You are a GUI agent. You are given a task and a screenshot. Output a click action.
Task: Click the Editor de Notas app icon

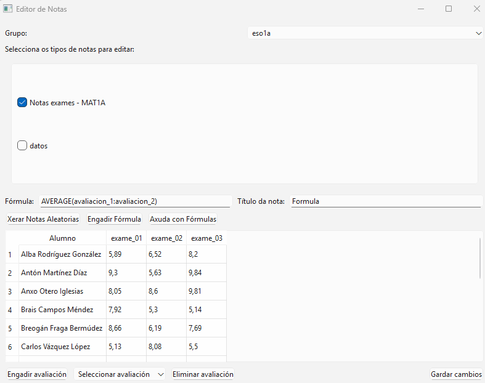click(x=8, y=9)
